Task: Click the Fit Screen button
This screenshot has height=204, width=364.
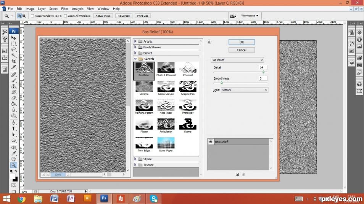Action: tap(124, 16)
